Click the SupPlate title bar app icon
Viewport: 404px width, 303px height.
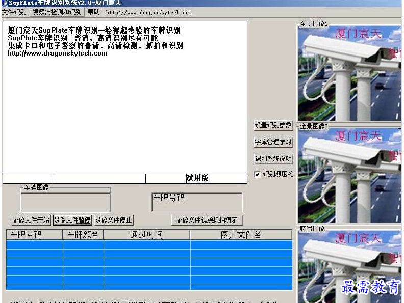coord(5,3)
